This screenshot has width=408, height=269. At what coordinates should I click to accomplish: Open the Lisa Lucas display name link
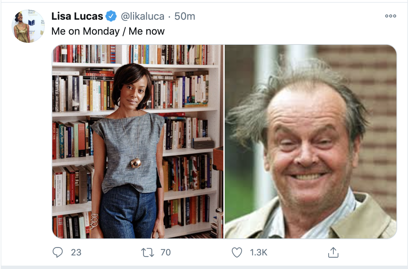tap(77, 16)
